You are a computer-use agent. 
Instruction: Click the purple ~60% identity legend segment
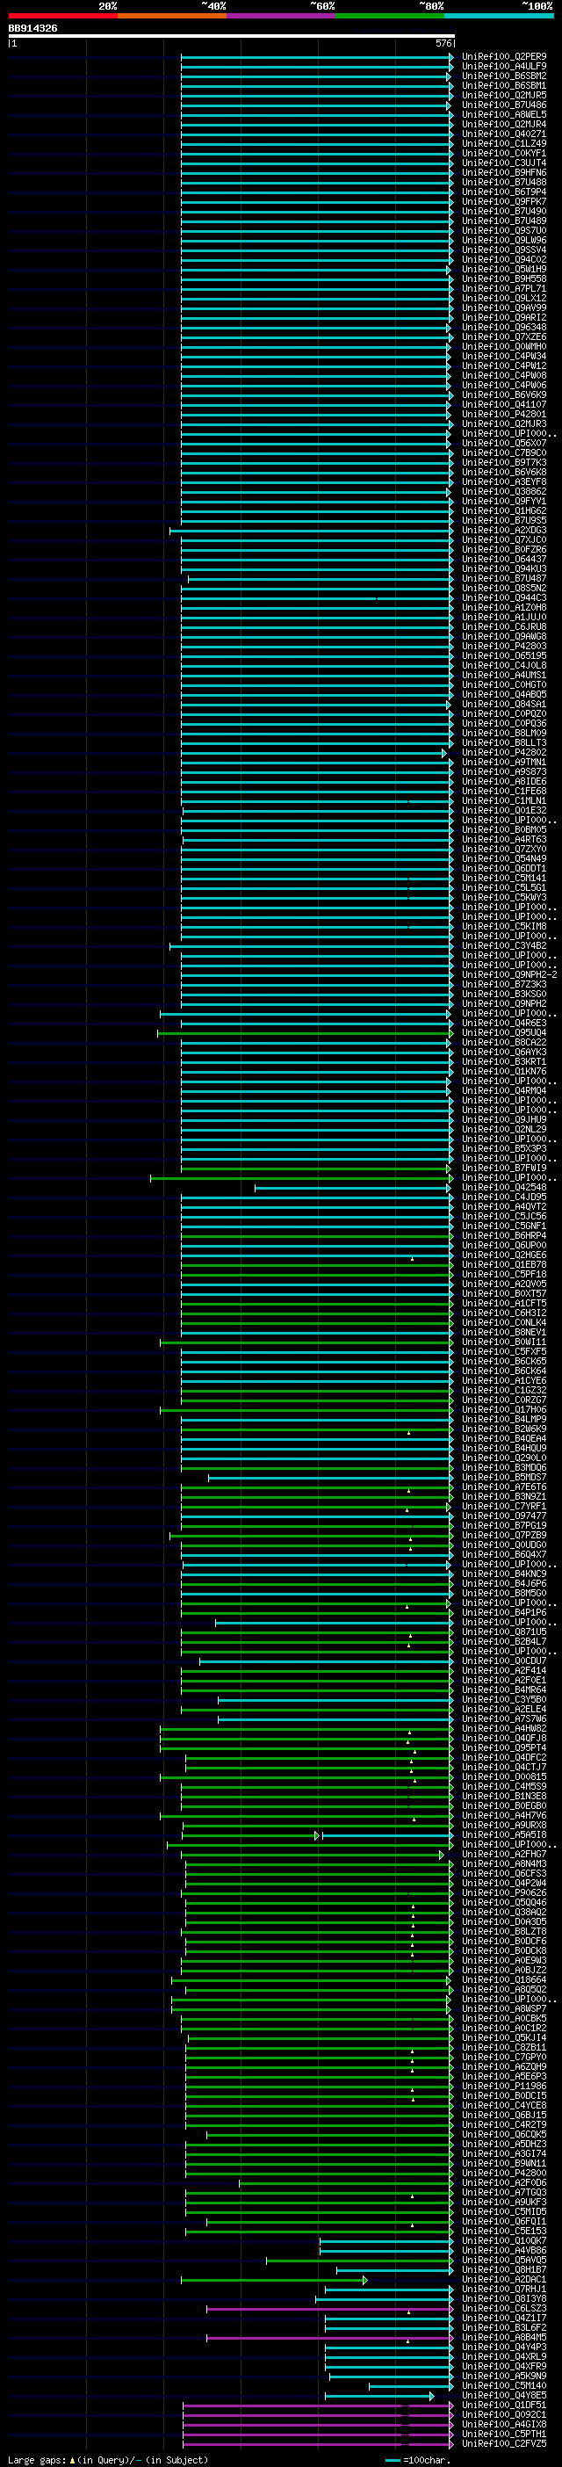pos(280,17)
